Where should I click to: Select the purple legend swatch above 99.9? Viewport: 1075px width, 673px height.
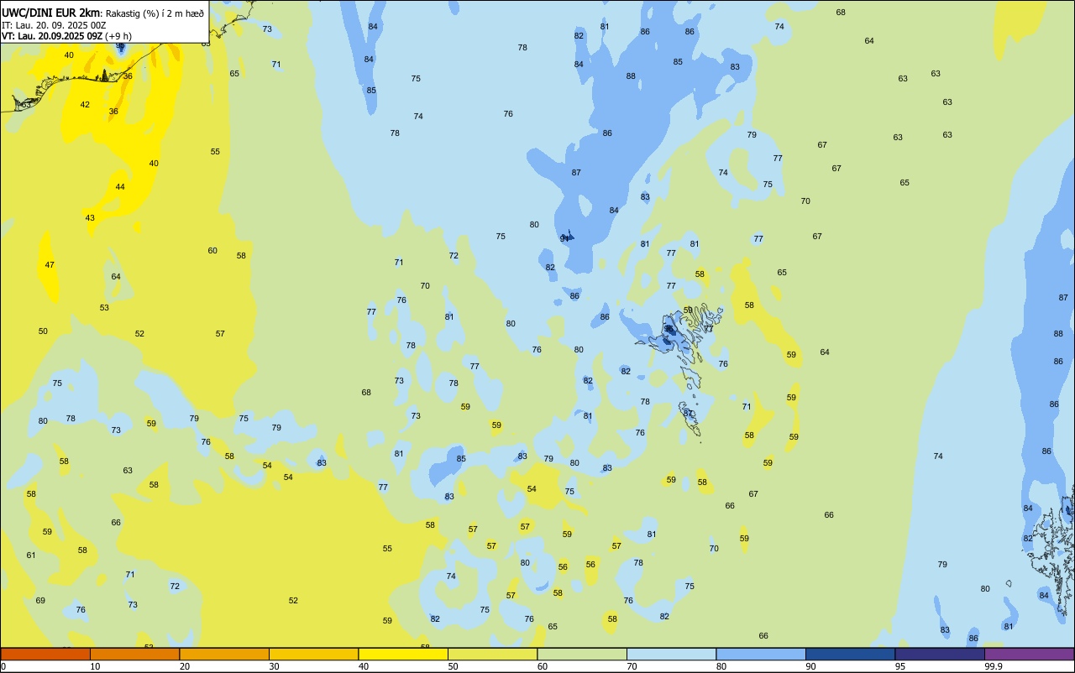click(x=1029, y=654)
